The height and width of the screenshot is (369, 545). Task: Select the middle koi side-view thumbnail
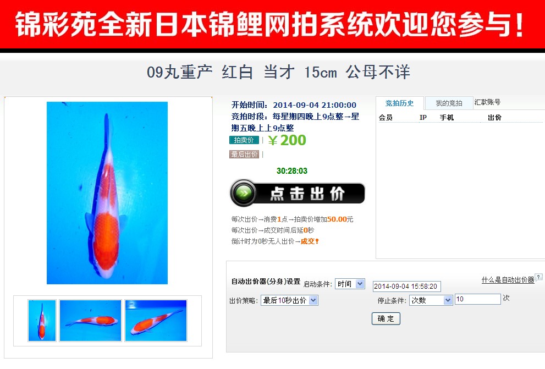coord(90,321)
